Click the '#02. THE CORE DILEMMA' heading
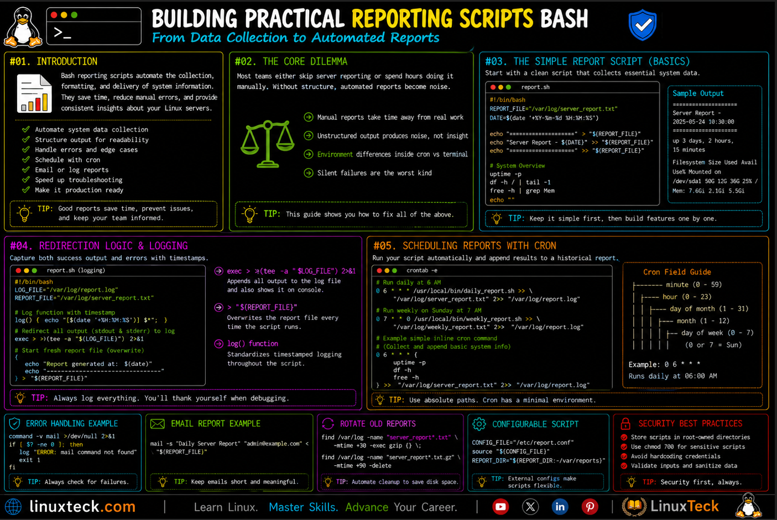The width and height of the screenshot is (777, 520). pyautogui.click(x=291, y=61)
